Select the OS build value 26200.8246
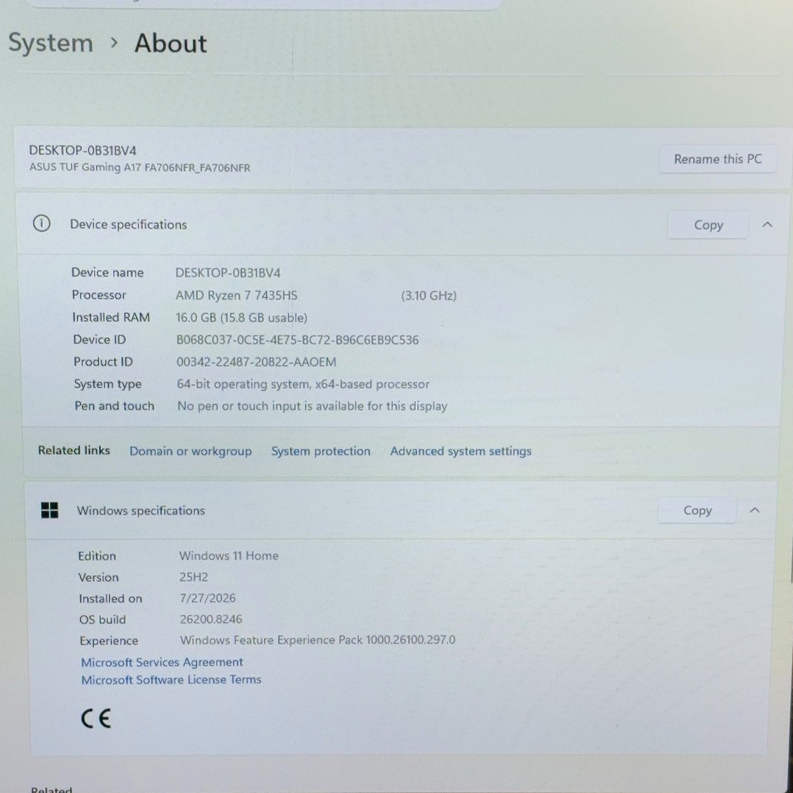This screenshot has height=793, width=793. pos(211,619)
